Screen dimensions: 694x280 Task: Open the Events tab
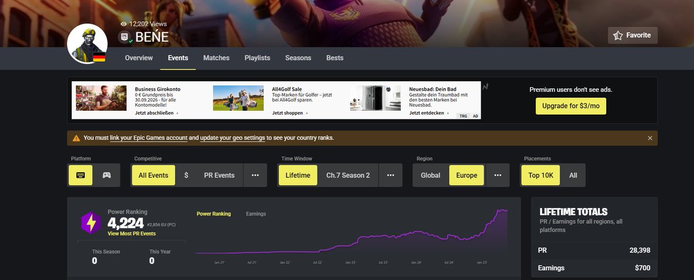[178, 58]
